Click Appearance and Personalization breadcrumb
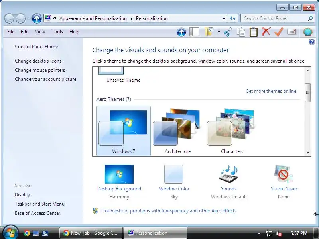The width and height of the screenshot is (319, 239). [93, 18]
